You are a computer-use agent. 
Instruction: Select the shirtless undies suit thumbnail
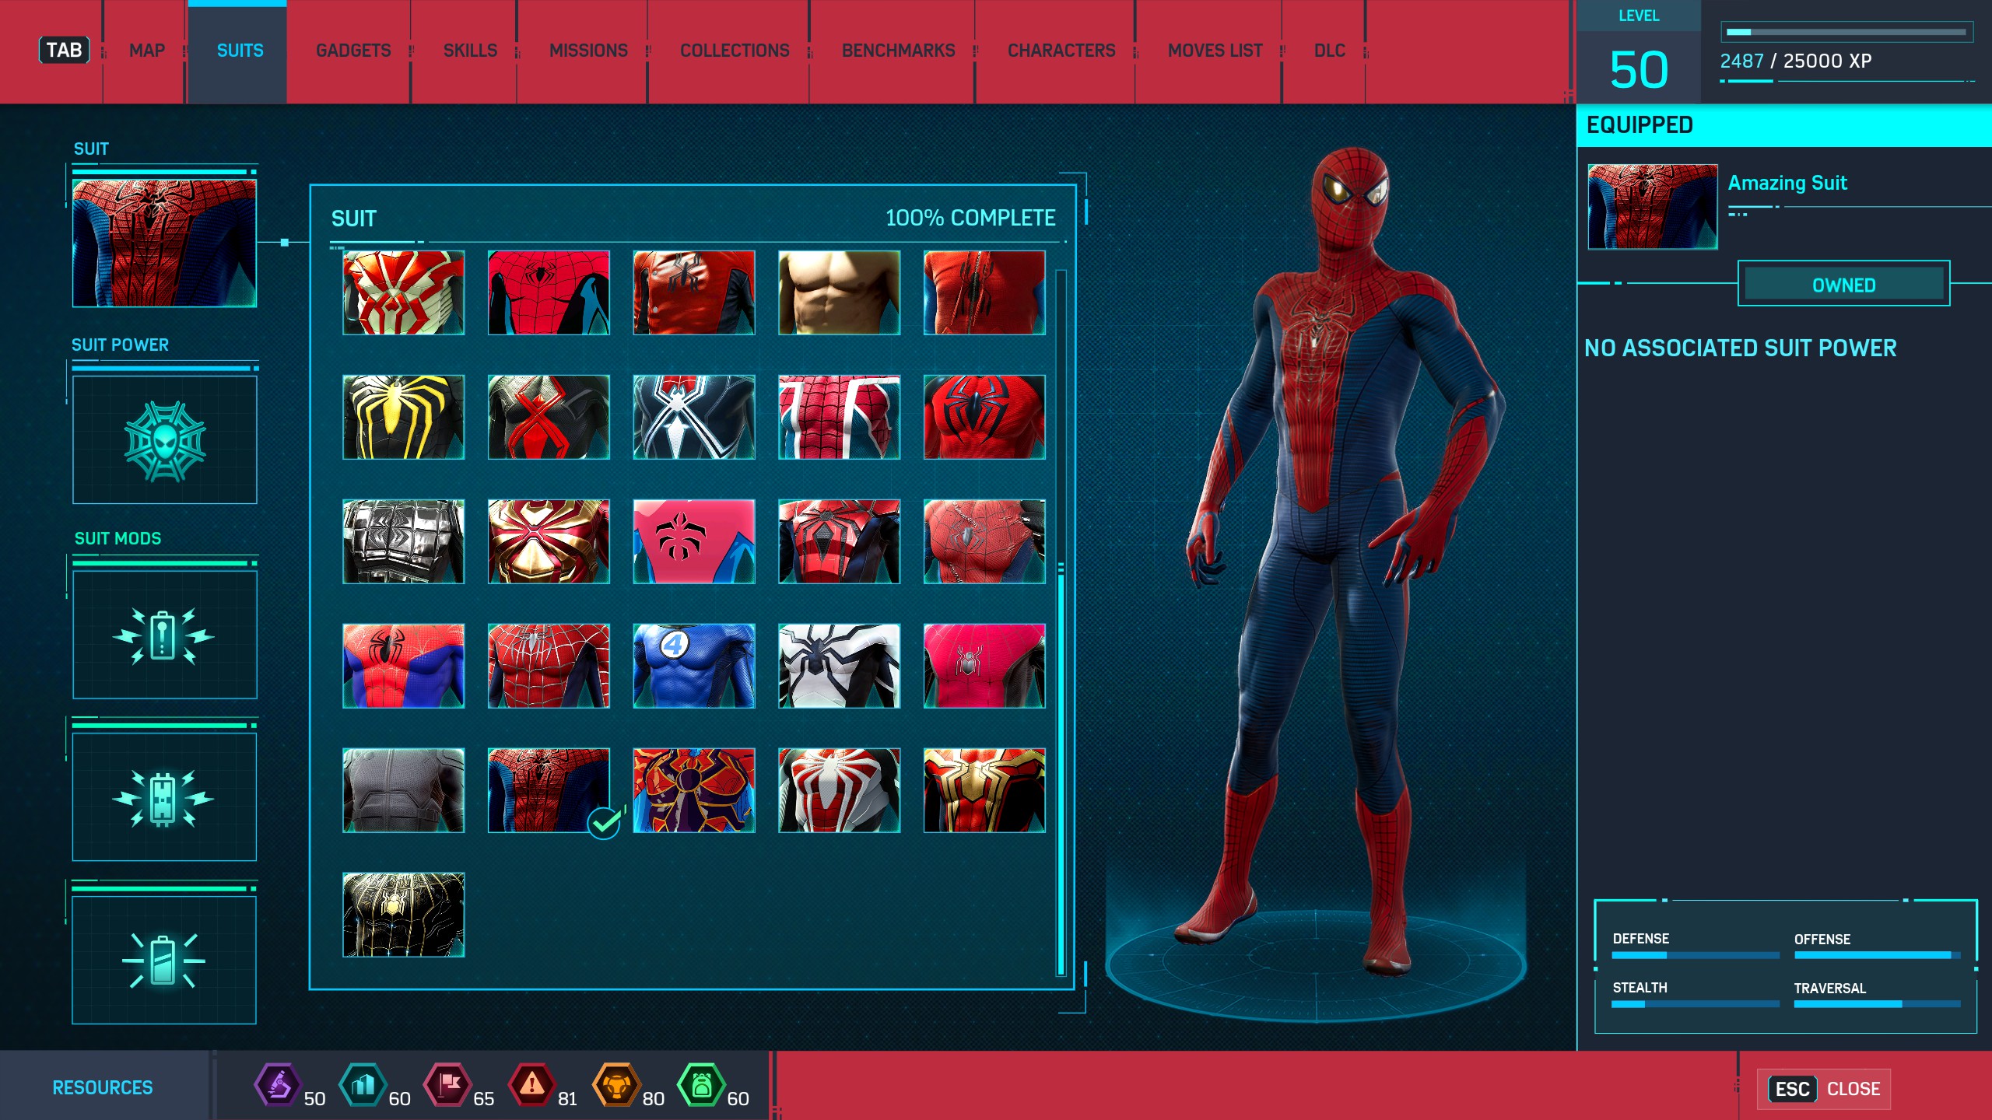click(x=839, y=292)
